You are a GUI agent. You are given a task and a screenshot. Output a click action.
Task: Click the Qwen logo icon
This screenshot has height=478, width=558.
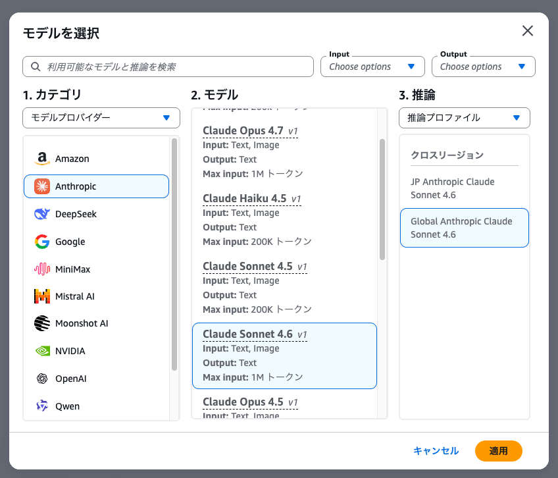coord(42,406)
